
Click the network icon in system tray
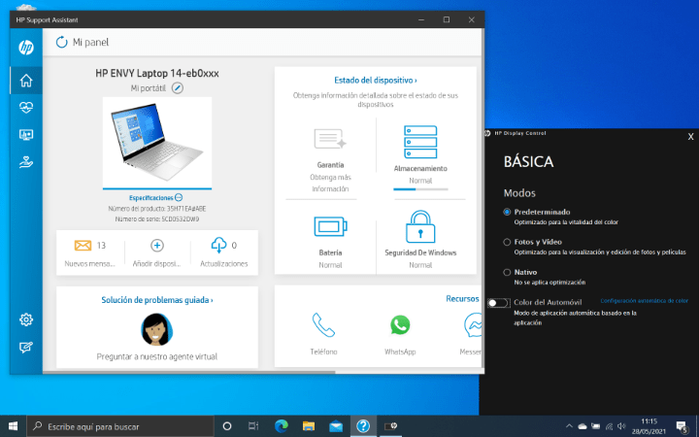click(609, 426)
